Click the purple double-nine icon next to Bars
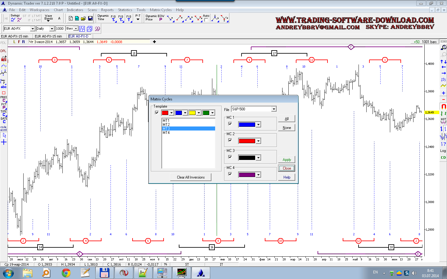The image size is (447, 279). 97,29
